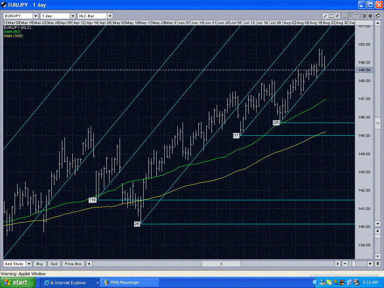This screenshot has height=288, width=384.
Task: Click the Price Box button
Action: (x=73, y=264)
